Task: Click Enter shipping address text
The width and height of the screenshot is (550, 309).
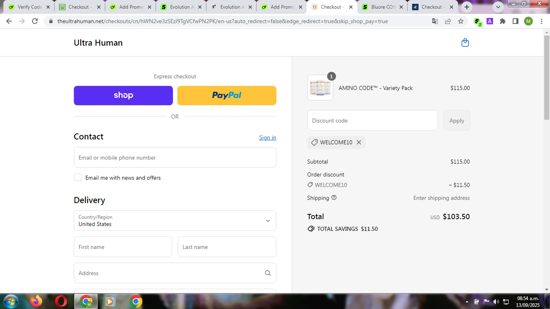Action: [x=441, y=198]
